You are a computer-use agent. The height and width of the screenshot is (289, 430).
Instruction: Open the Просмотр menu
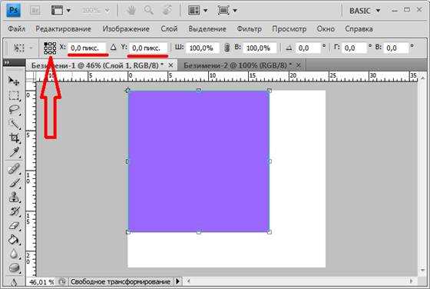point(289,28)
